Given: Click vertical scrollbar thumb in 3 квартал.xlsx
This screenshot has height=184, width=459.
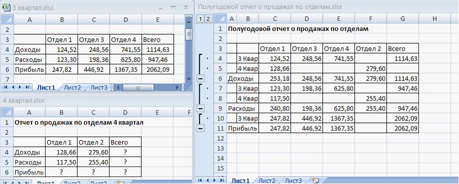Looking at the screenshot, I should [x=189, y=34].
